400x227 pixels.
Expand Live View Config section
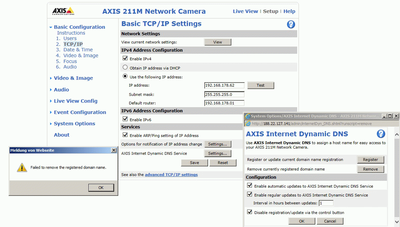51,101
